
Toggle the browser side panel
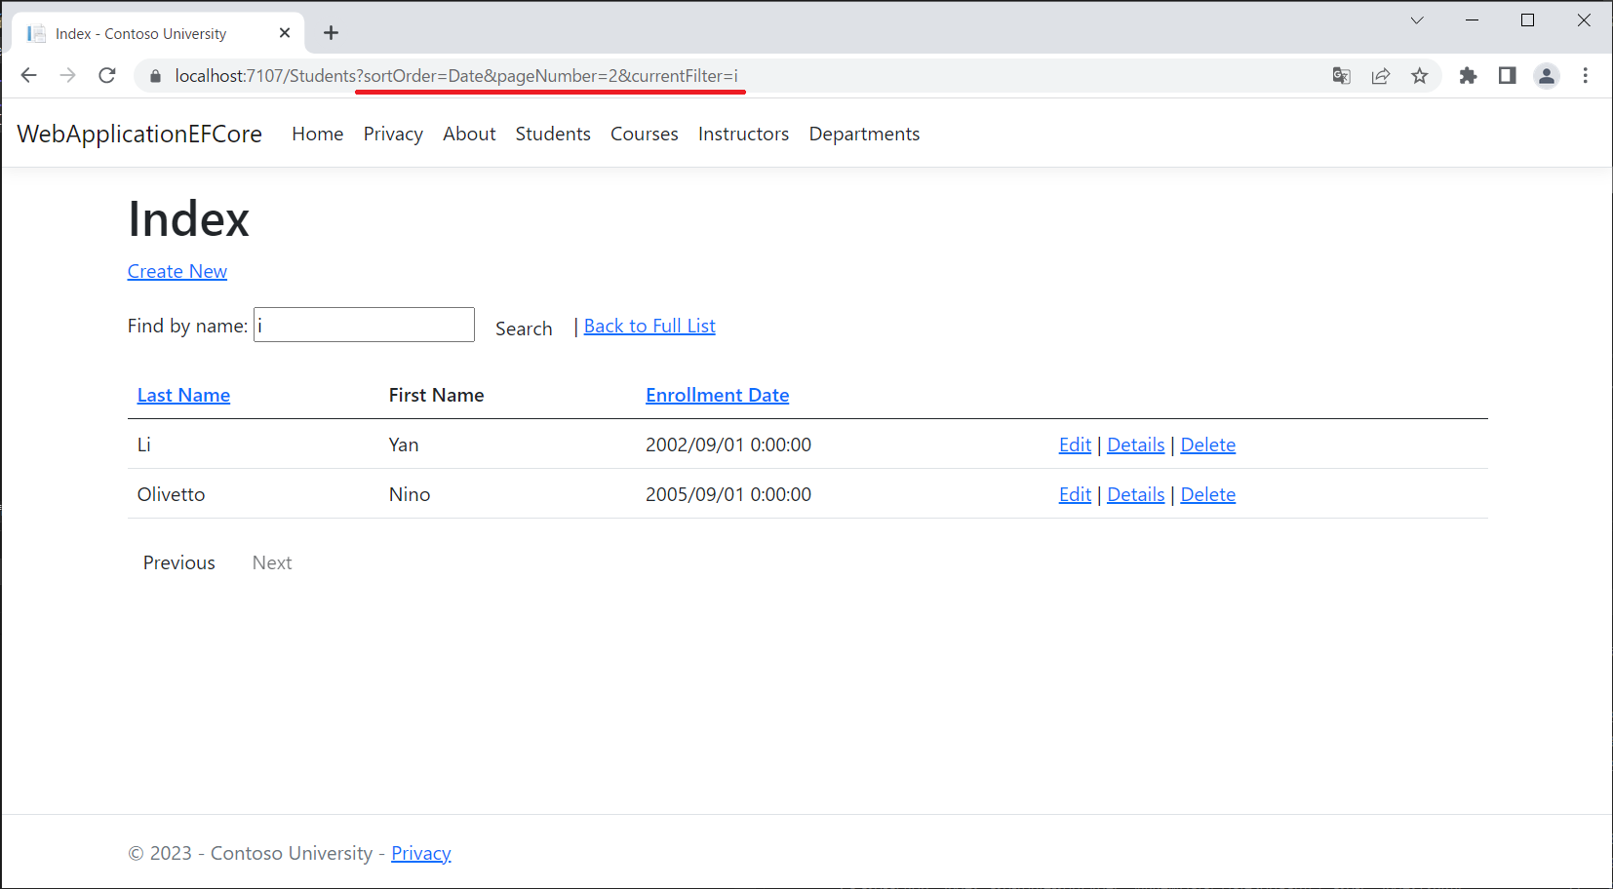(1507, 76)
